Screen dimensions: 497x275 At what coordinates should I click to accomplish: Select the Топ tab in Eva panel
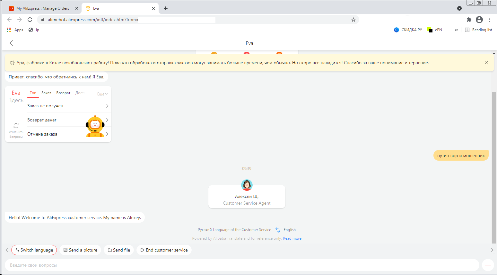pos(33,93)
